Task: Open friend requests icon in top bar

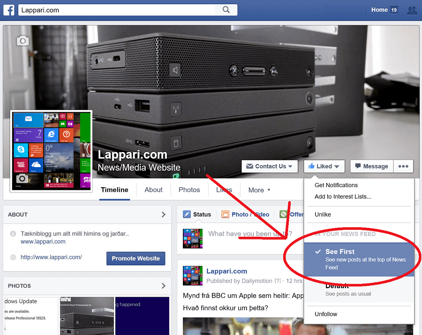Action: (412, 10)
